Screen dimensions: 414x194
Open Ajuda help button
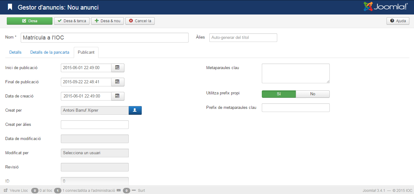[x=398, y=21]
